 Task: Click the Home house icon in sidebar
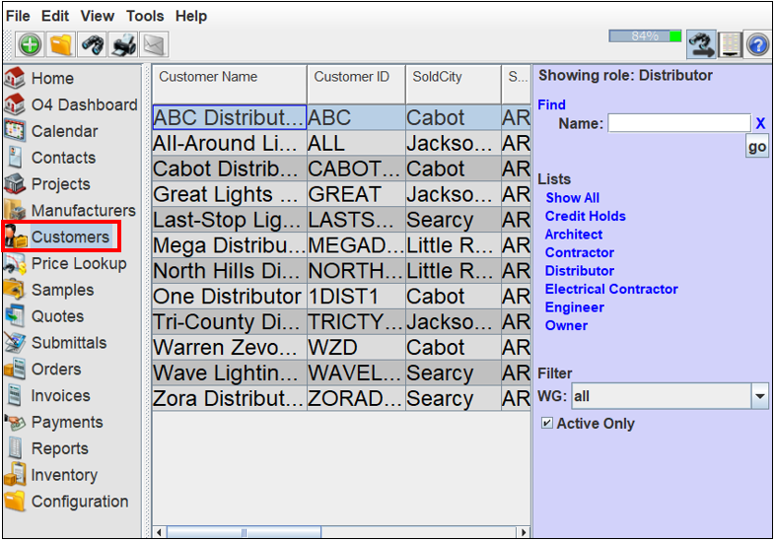point(15,78)
